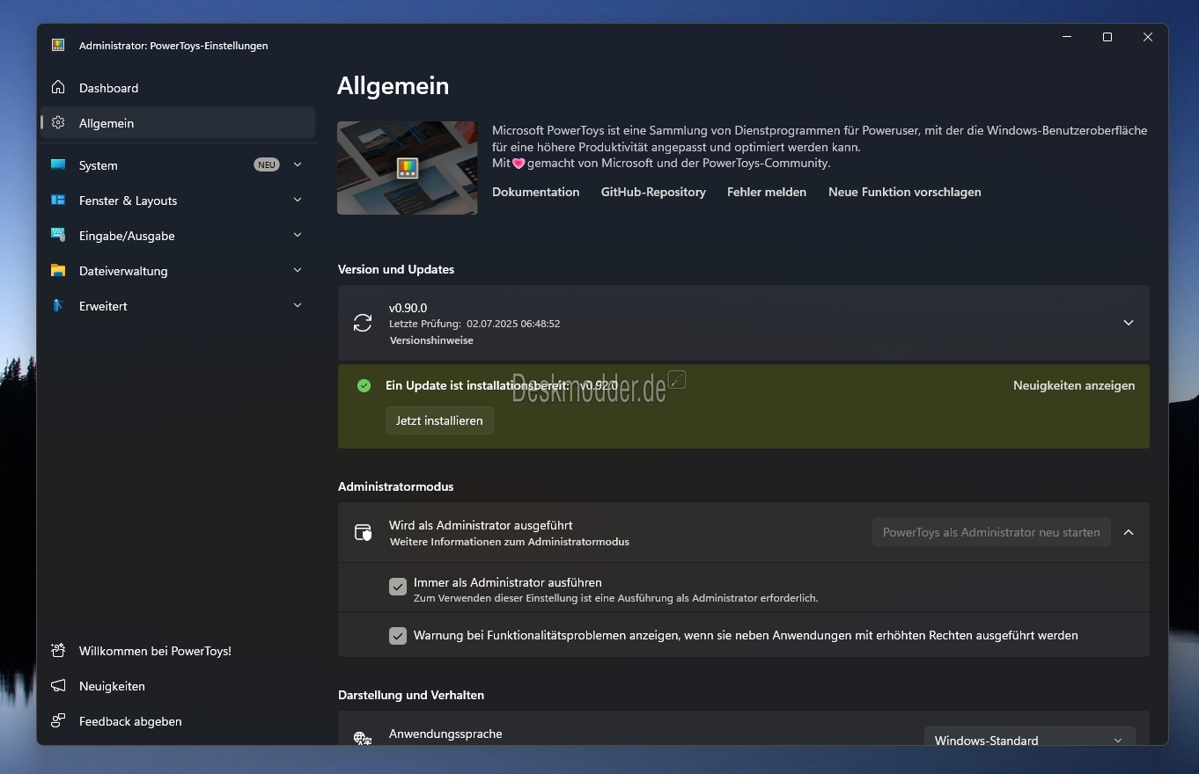1199x774 pixels.
Task: Open the Windows-Standard language dropdown
Action: [1030, 738]
